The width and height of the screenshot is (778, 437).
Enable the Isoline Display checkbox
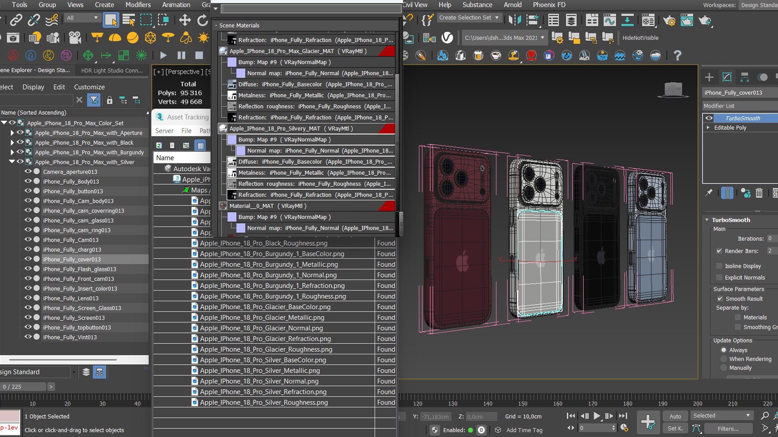coord(719,266)
